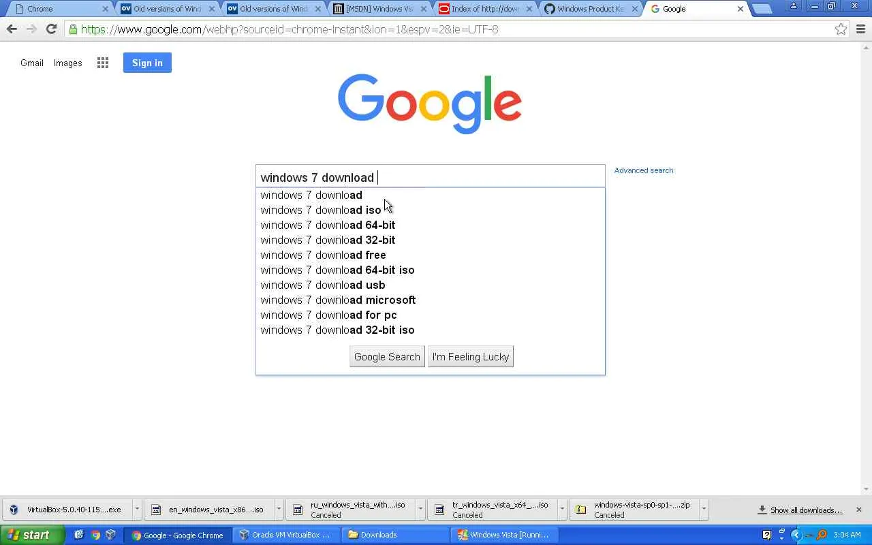The image size is (872, 545).
Task: Switch to Windows Vista [Running] taskbar window
Action: [x=505, y=535]
